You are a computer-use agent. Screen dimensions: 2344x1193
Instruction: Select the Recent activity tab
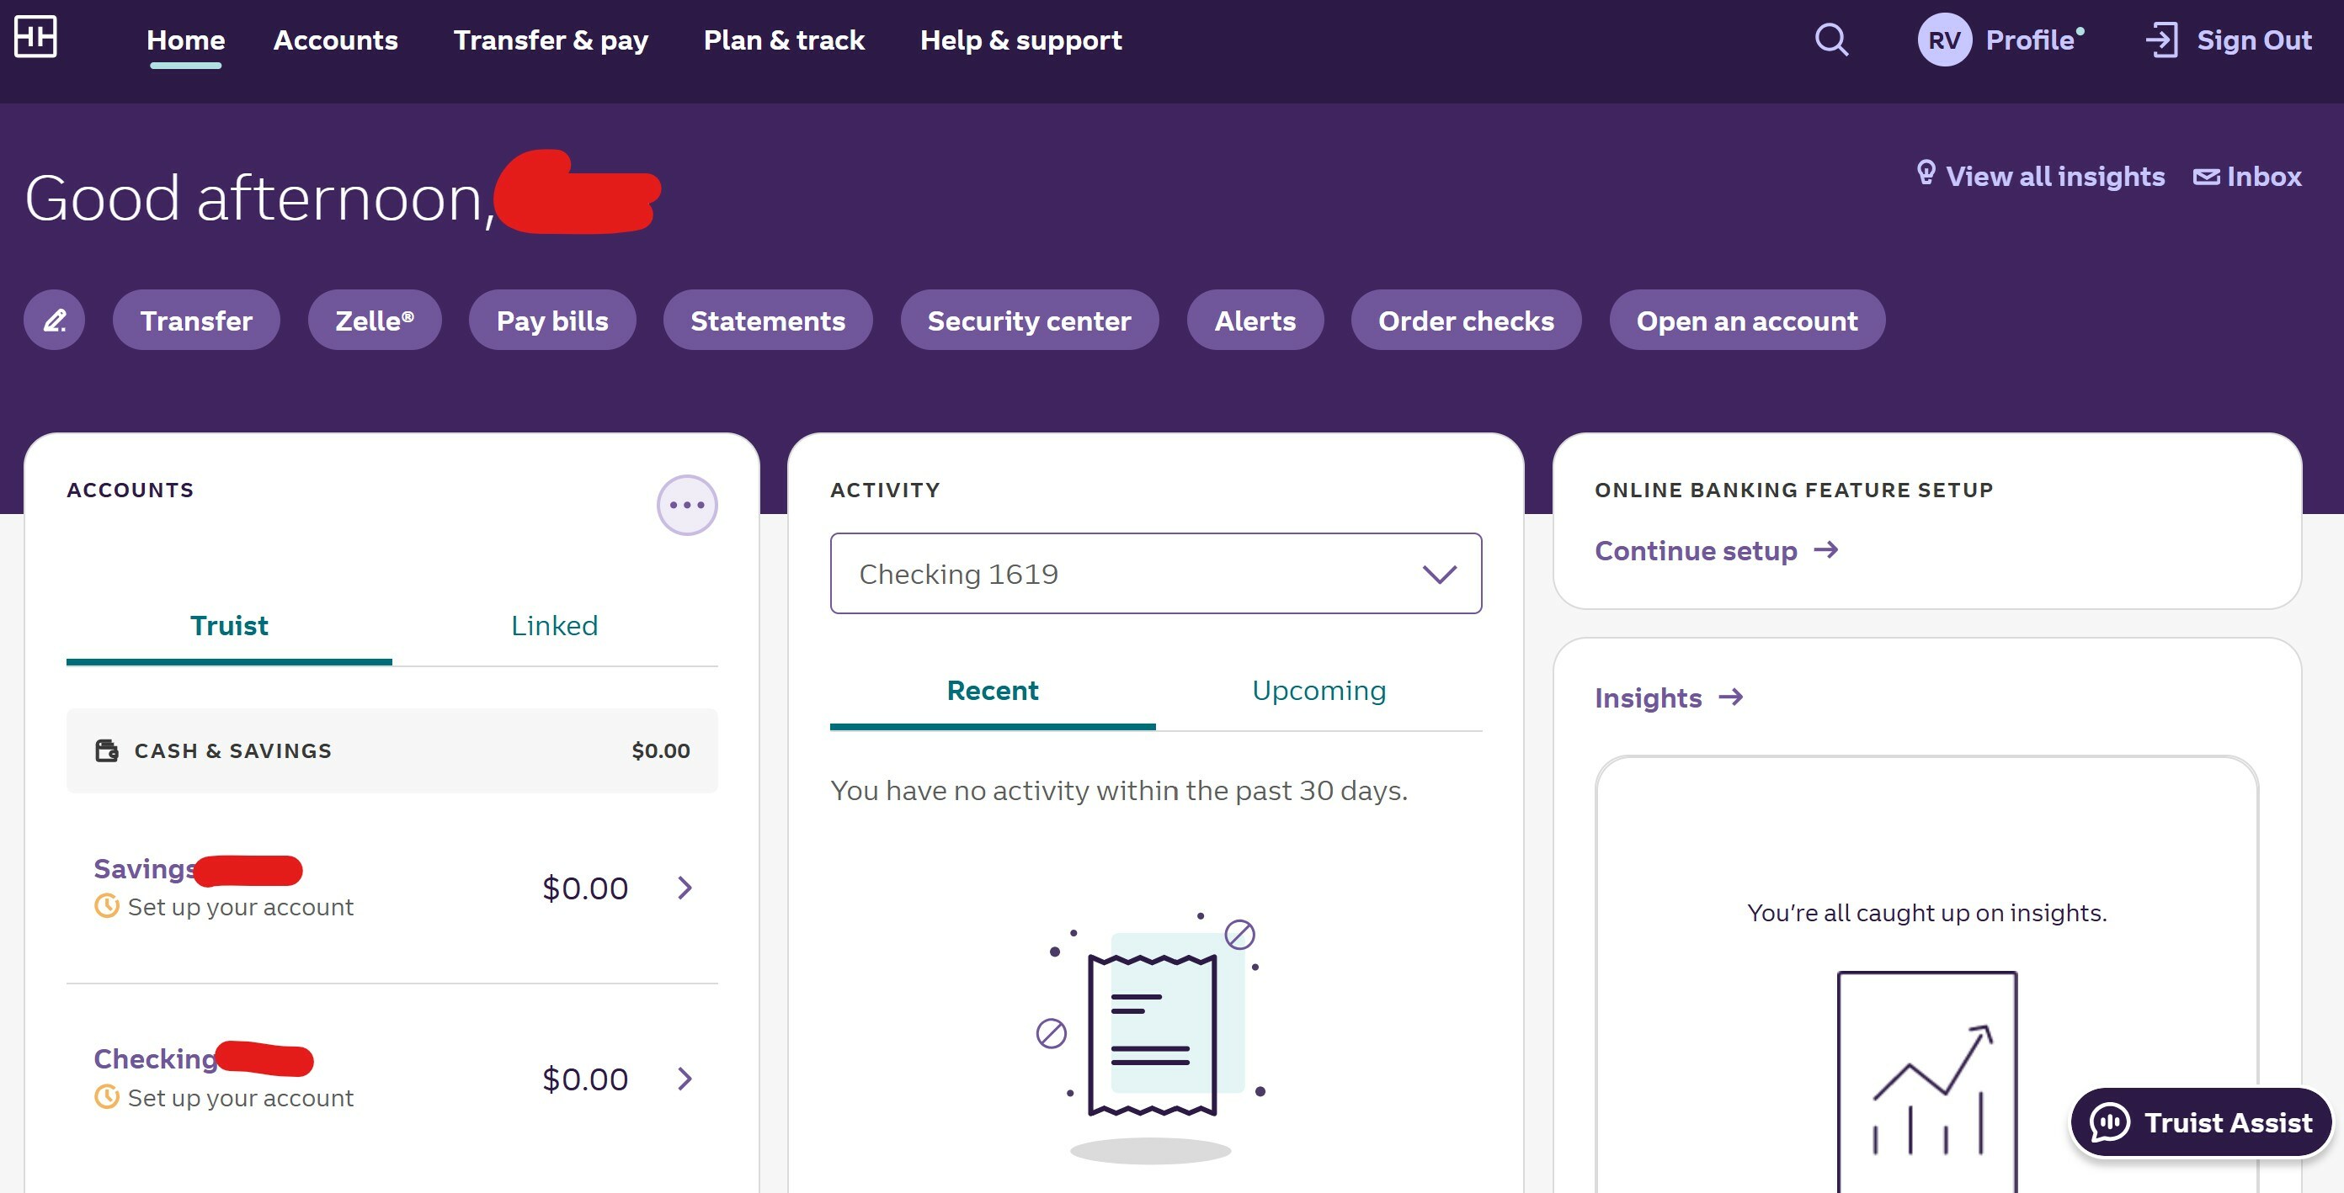click(x=993, y=691)
